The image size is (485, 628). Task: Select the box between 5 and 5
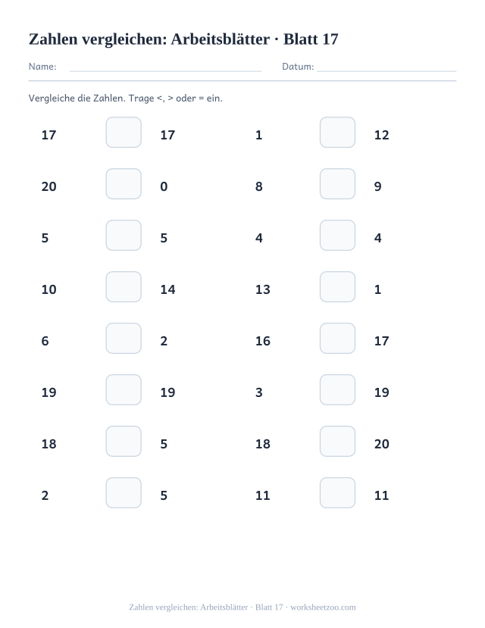(x=124, y=235)
